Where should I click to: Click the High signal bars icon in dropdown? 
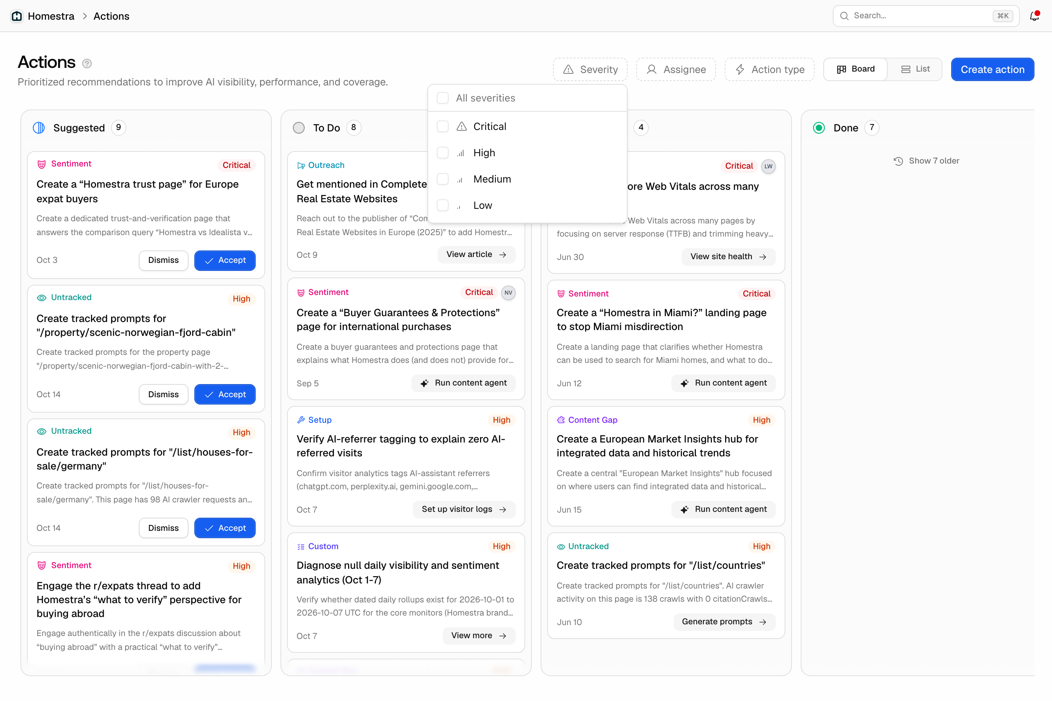coord(461,153)
